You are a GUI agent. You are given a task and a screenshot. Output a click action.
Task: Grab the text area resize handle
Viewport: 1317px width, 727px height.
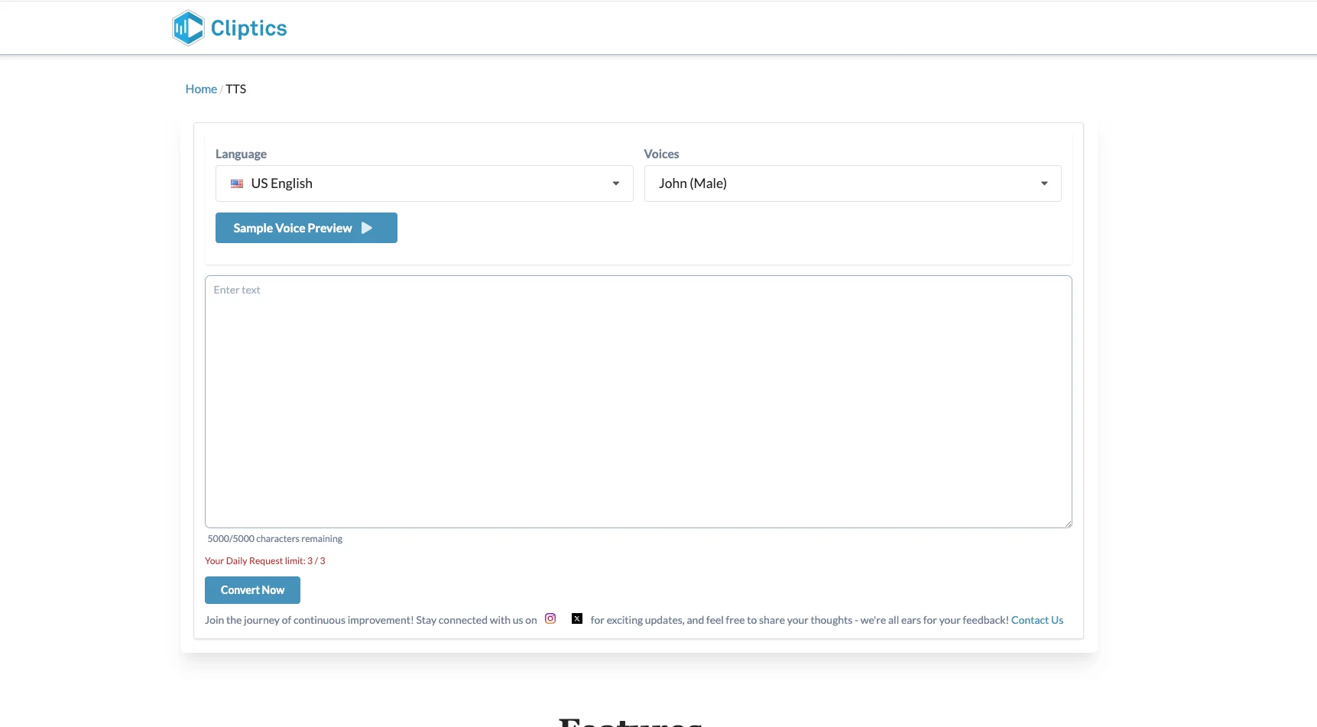[x=1068, y=524]
